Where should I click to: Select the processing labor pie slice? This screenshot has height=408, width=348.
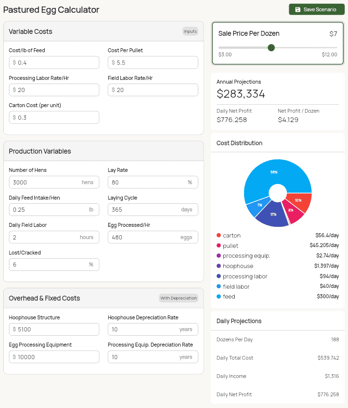pos(272,216)
